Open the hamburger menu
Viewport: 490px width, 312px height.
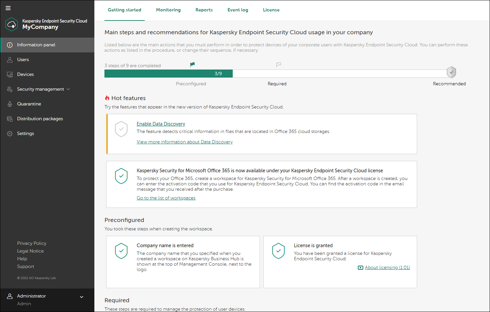click(x=8, y=8)
